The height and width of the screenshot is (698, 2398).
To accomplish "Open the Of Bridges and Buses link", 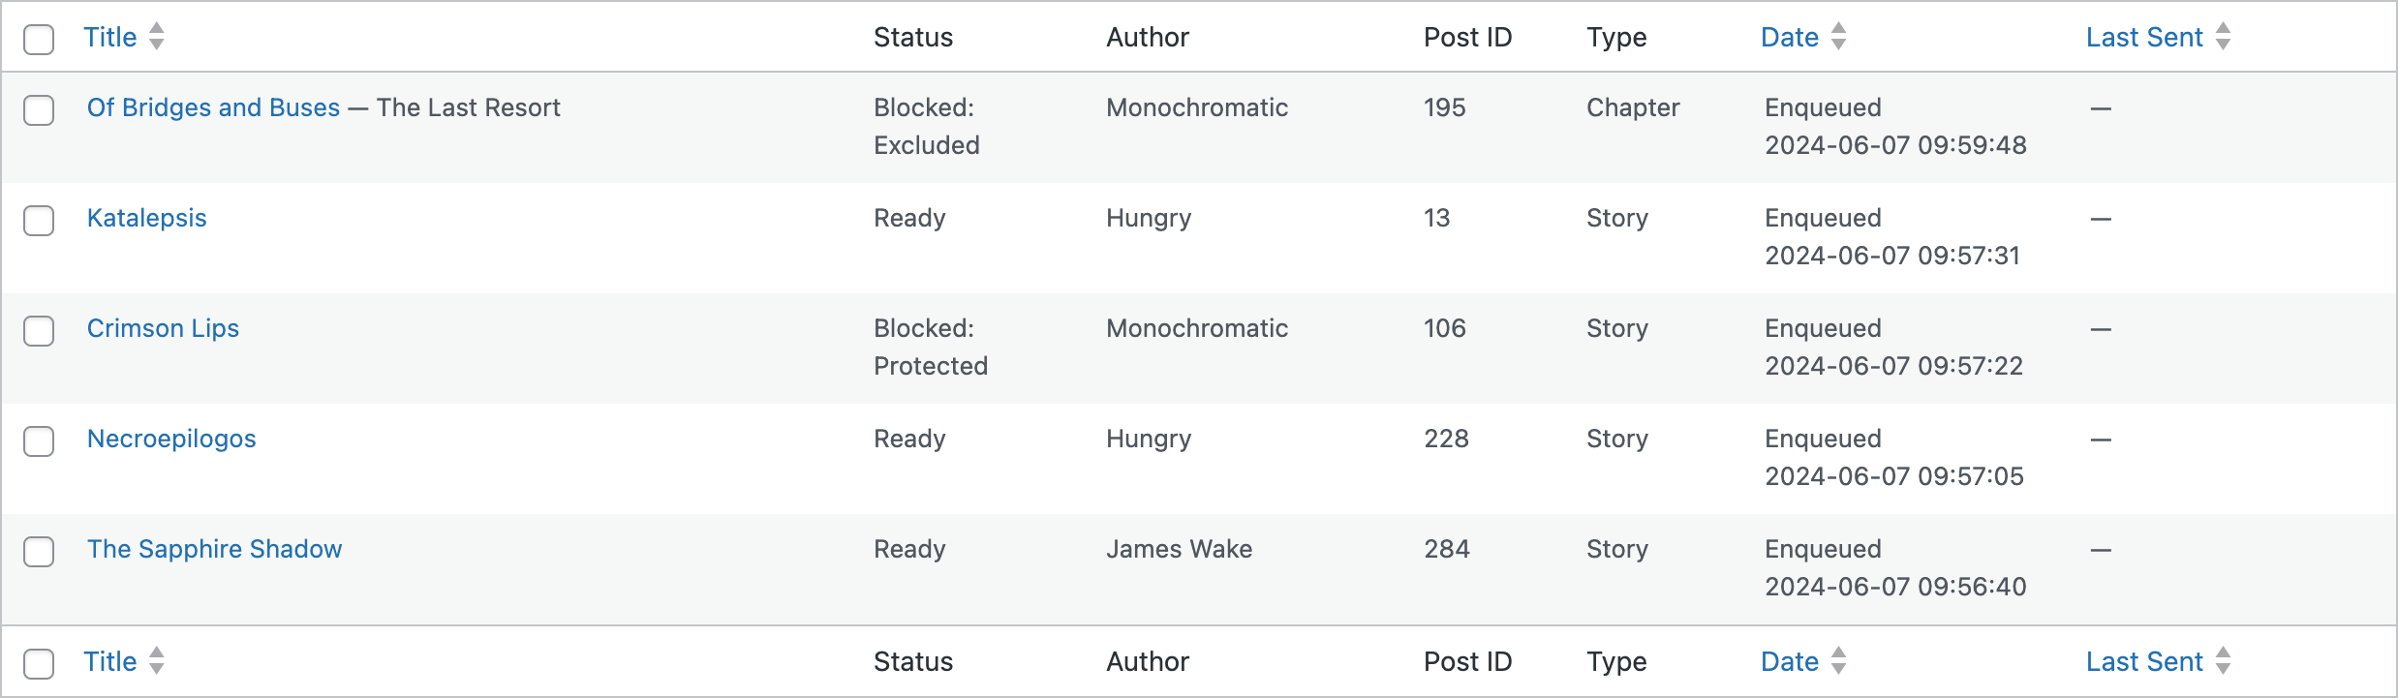I will [x=213, y=107].
